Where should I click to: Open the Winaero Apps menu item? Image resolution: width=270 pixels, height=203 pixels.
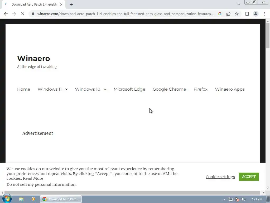230,89
